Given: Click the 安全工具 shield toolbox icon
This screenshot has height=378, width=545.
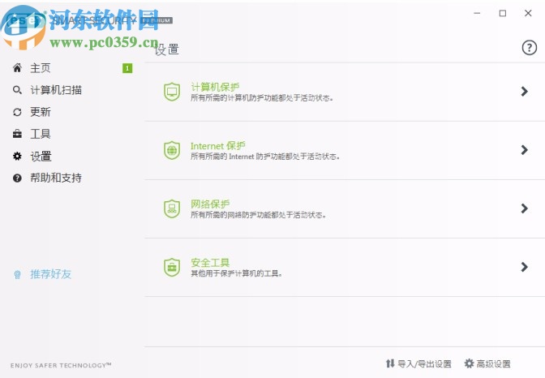Looking at the screenshot, I should coord(172,267).
